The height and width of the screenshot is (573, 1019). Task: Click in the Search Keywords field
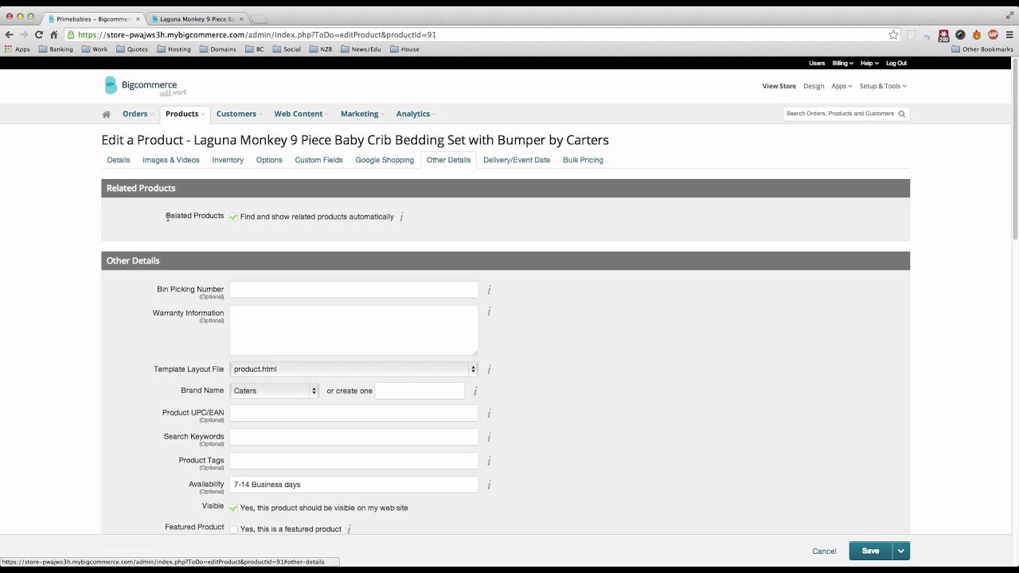(x=353, y=437)
